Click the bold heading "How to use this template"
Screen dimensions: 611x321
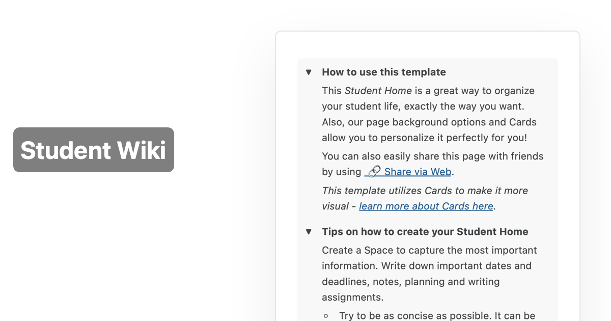[383, 72]
